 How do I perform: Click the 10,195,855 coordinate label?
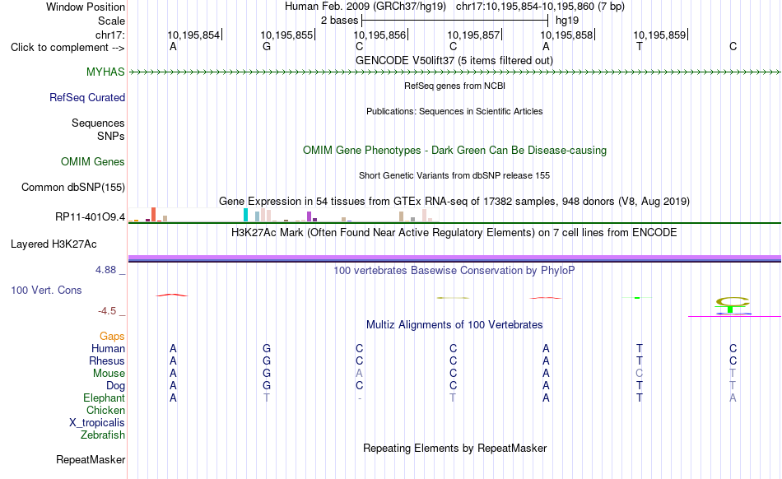point(286,35)
